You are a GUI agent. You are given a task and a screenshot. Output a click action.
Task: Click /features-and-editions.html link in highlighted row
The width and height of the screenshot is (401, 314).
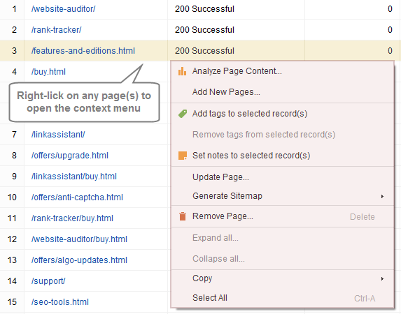coord(83,51)
